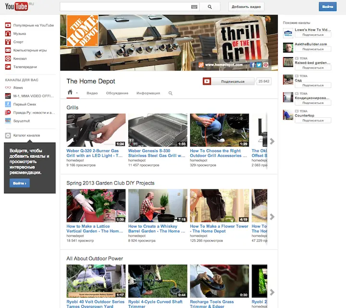346x308 pixels.
Task: Show next videos in Spring 2013 Garden Club row
Action: 272,217
